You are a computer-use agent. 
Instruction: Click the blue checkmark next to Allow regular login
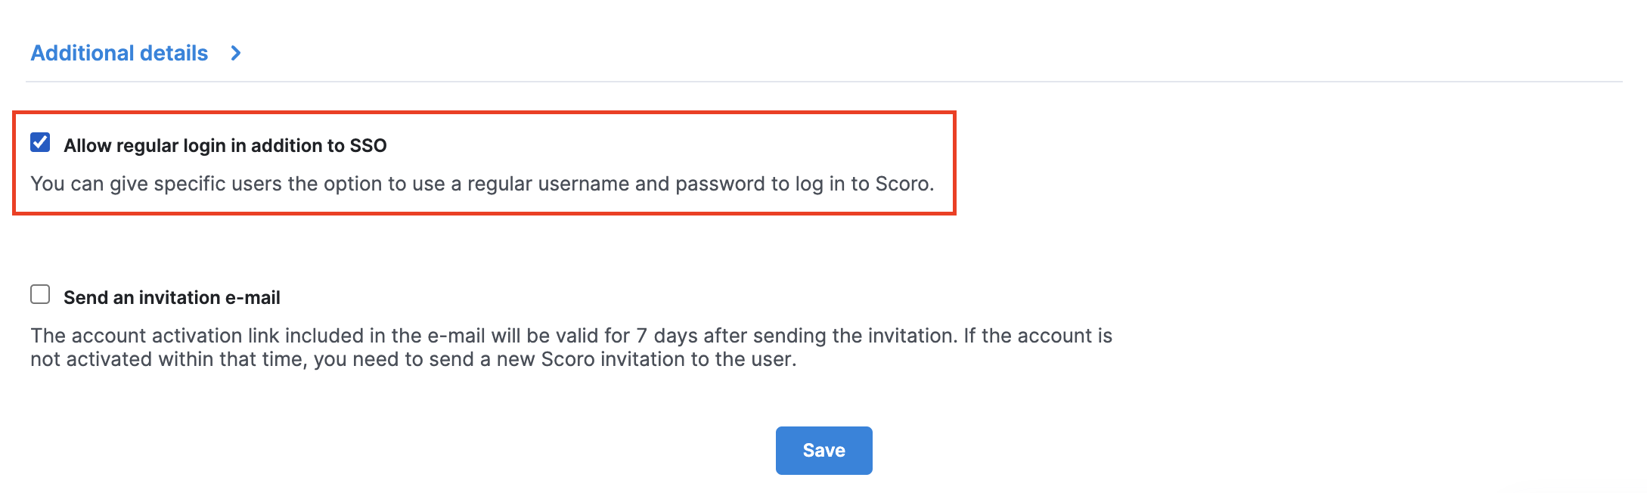[40, 143]
